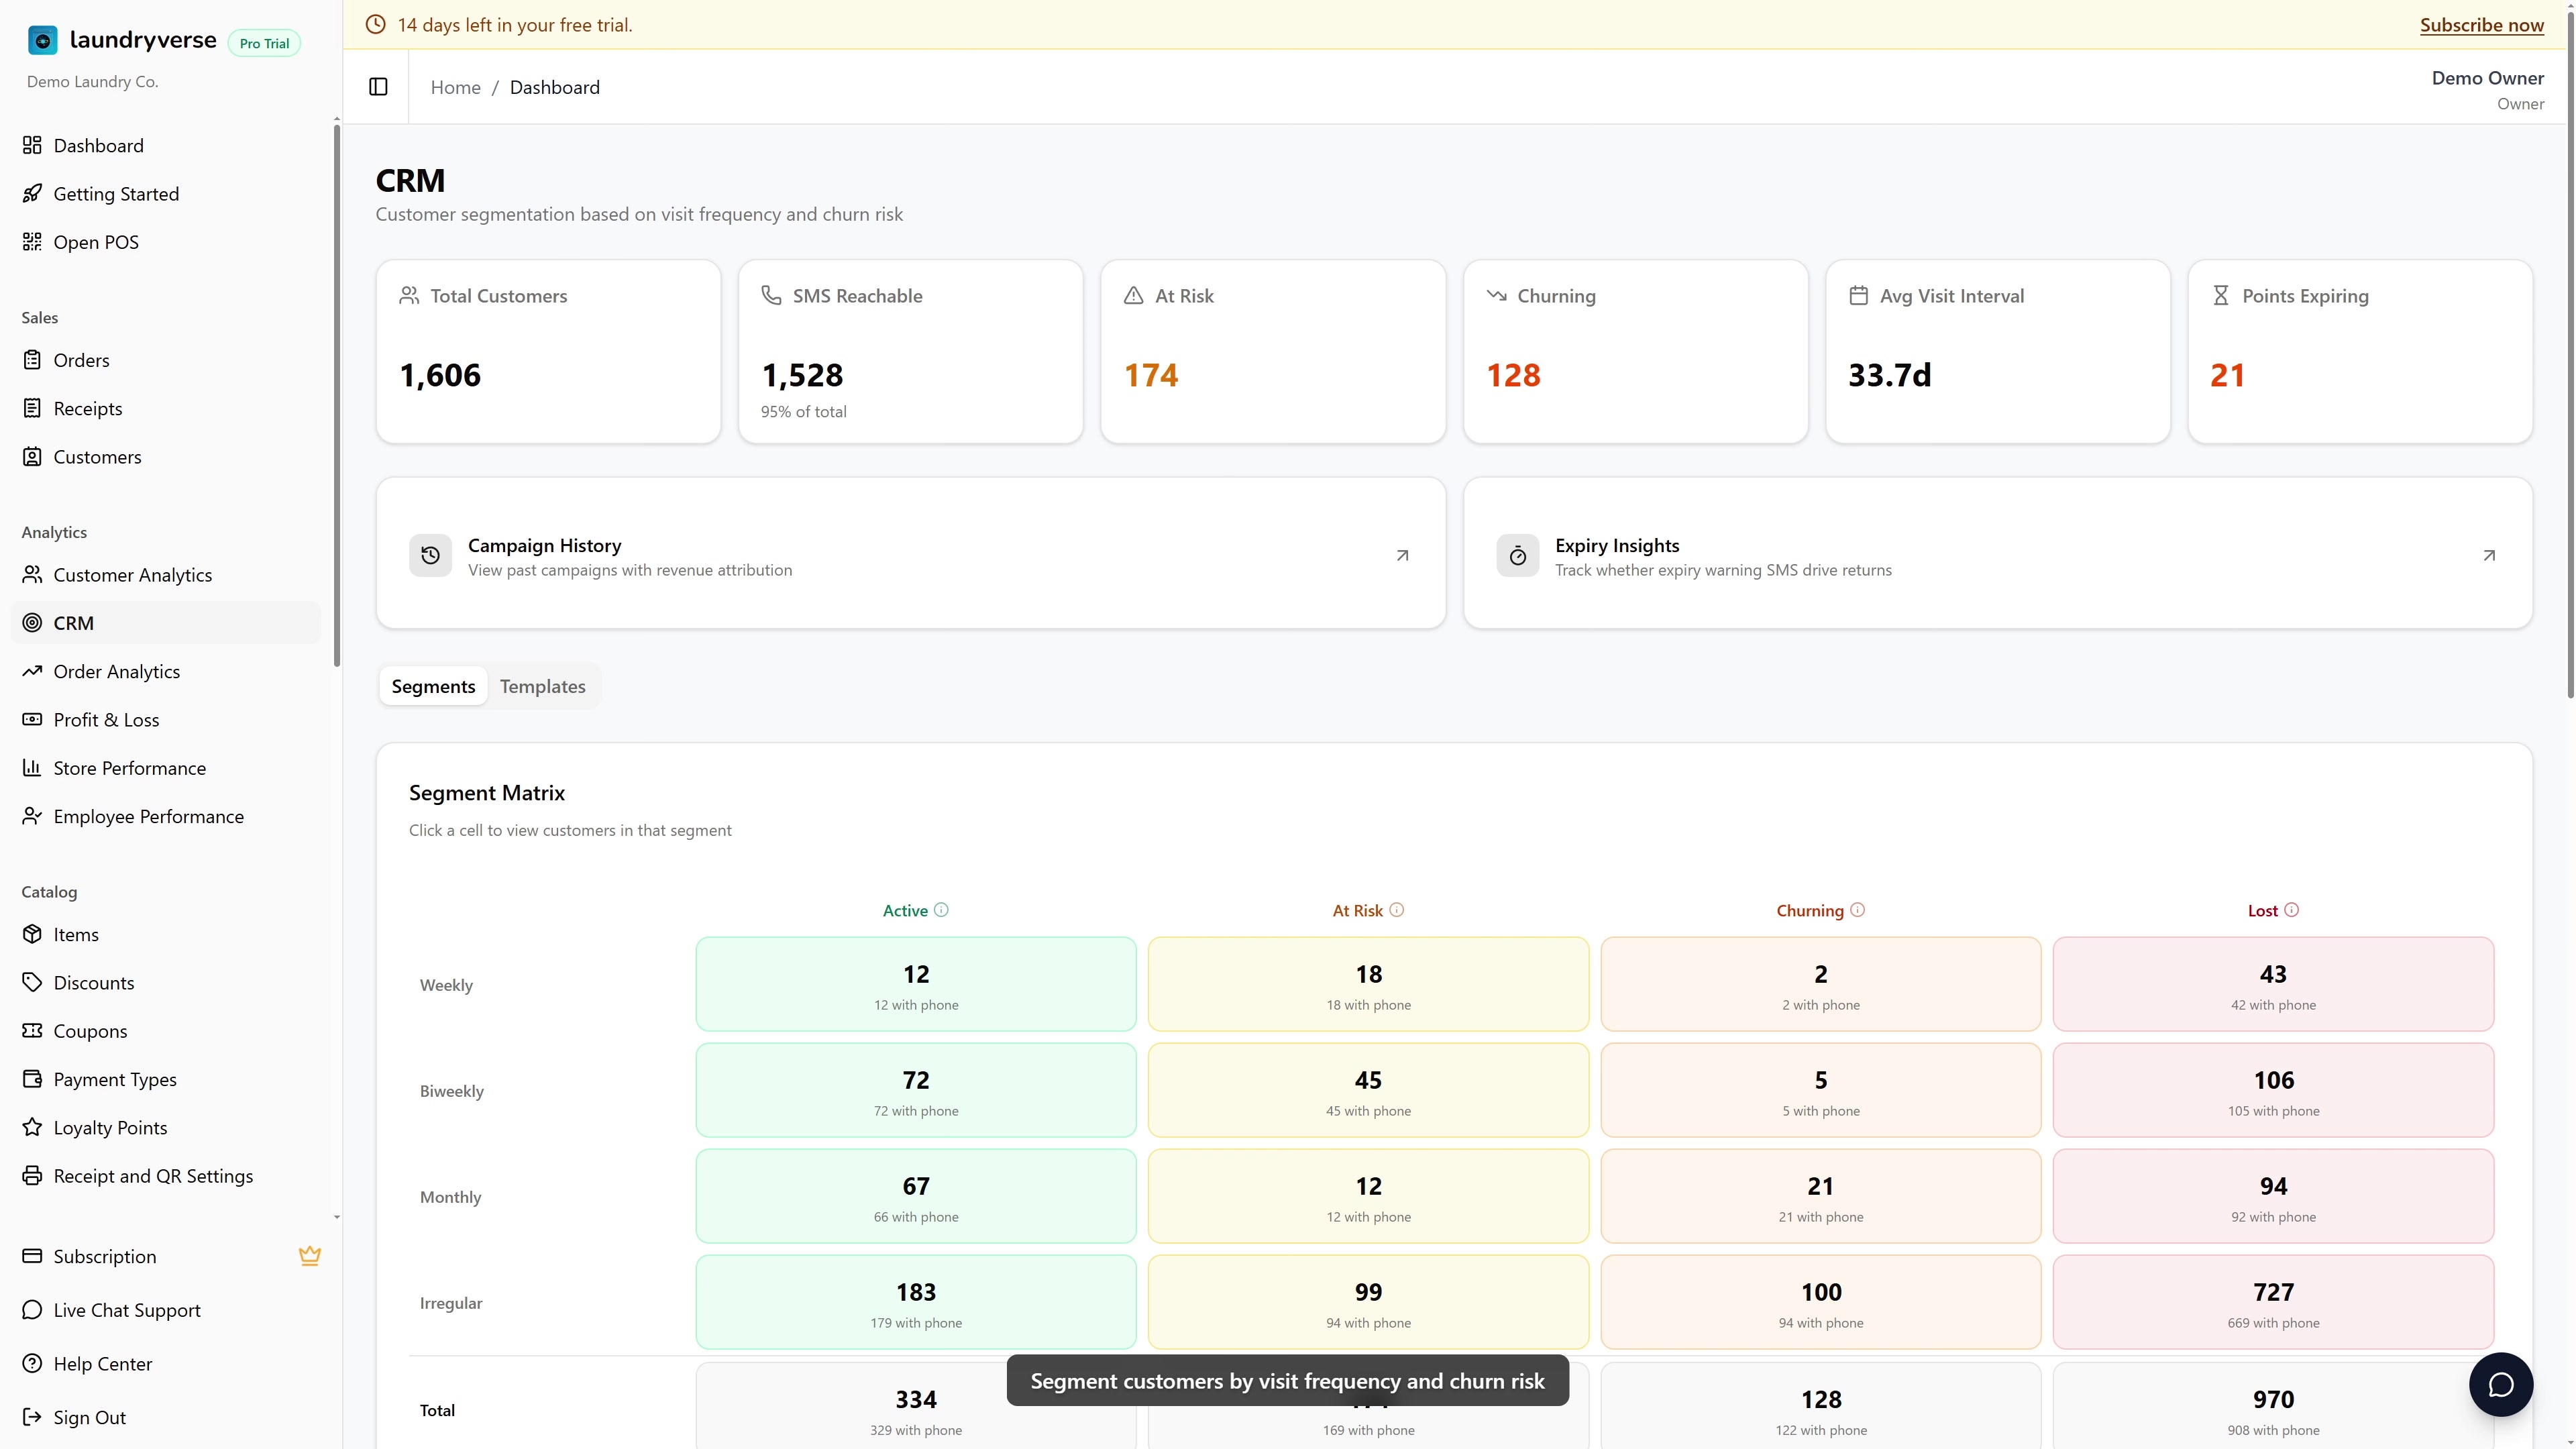
Task: Open the Expiry Insights card
Action: 1997,553
